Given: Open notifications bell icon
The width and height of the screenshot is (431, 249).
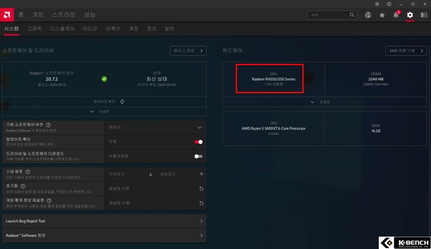Looking at the screenshot, I should [x=396, y=15].
